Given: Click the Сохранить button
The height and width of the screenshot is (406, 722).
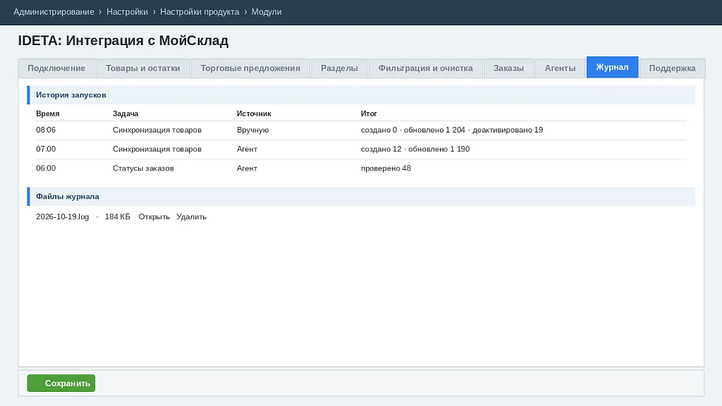Looking at the screenshot, I should (x=61, y=383).
